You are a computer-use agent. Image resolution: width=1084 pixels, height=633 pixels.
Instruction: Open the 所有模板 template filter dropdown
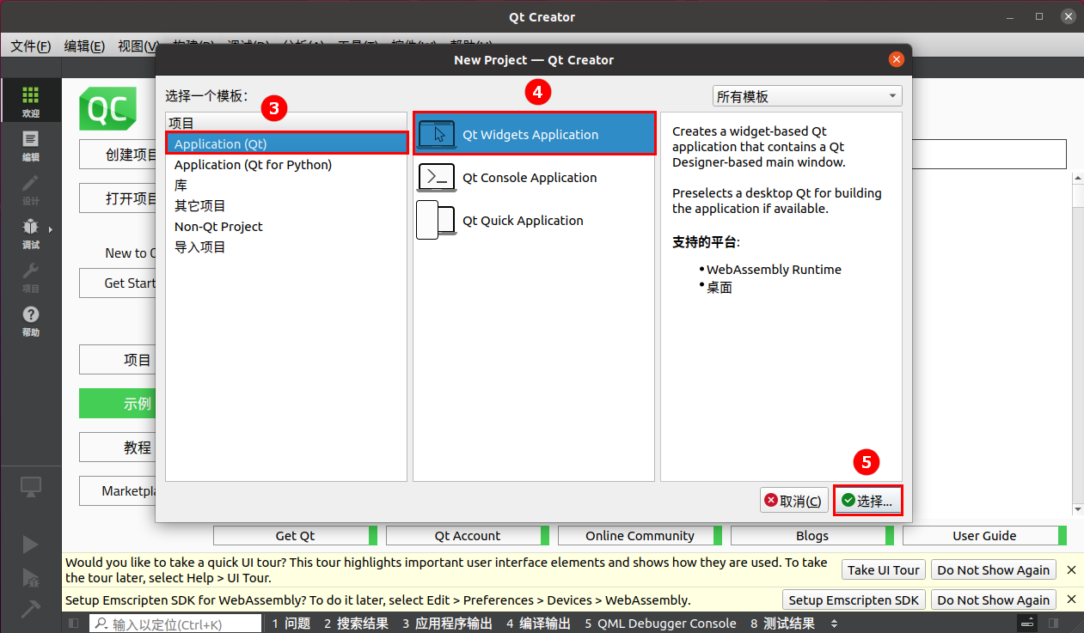[x=807, y=96]
